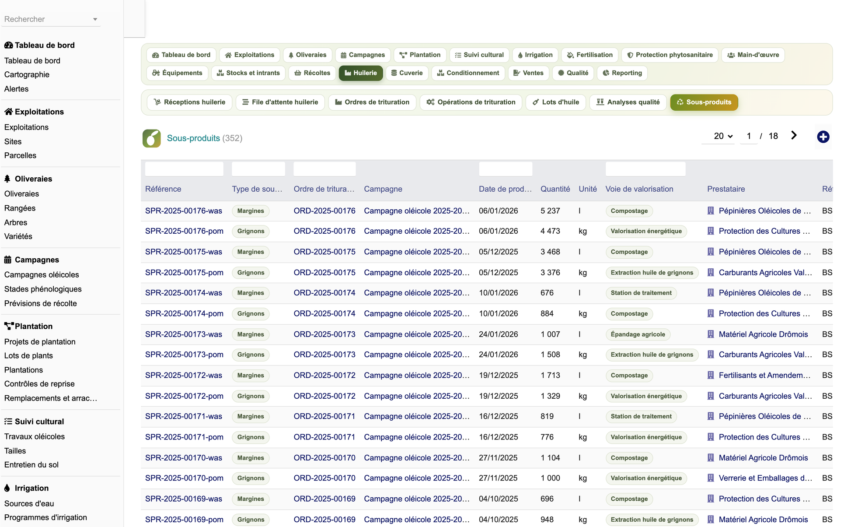Switch to Ordres de trituration sub-tab

[372, 102]
